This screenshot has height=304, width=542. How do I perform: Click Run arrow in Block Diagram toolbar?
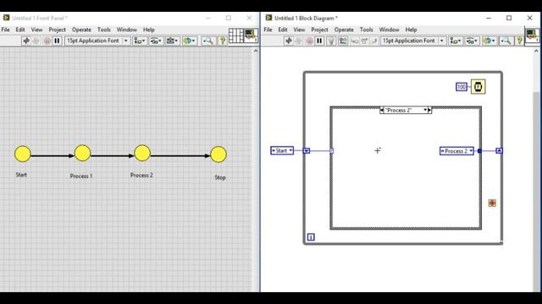point(289,41)
